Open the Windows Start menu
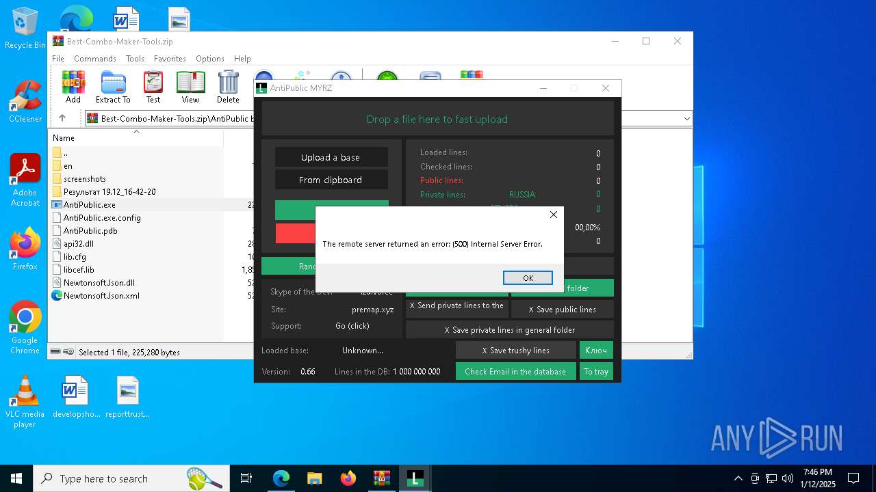The image size is (876, 492). [x=16, y=478]
